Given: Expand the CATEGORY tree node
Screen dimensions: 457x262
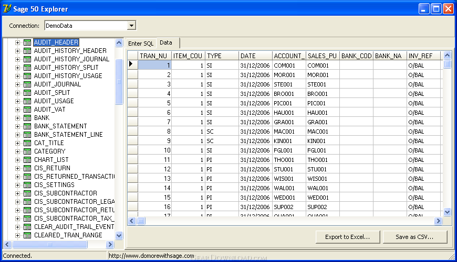Looking at the screenshot, I should pyautogui.click(x=17, y=152).
